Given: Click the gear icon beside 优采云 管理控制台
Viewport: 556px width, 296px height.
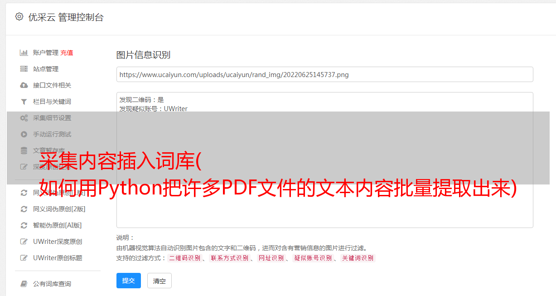Looking at the screenshot, I should (19, 17).
